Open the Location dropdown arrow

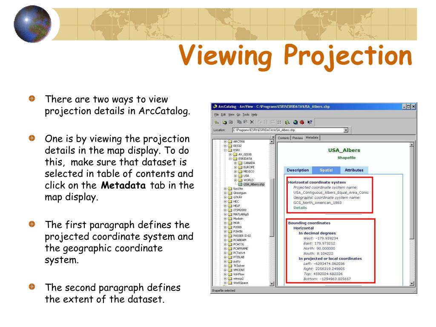346,130
